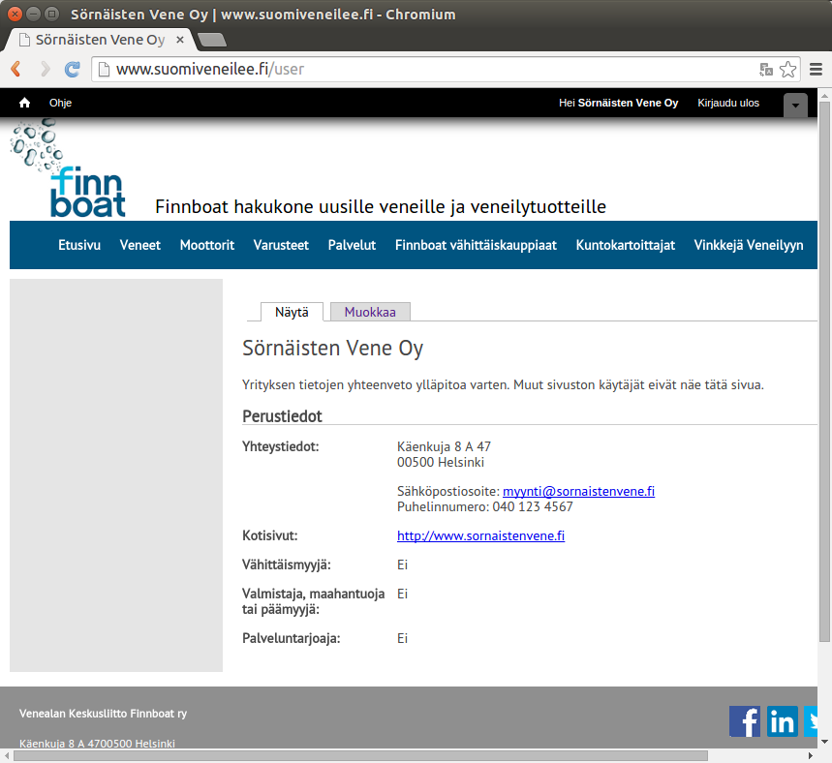Open the Veneet menu item
This screenshot has height=763, width=832.
coord(140,245)
